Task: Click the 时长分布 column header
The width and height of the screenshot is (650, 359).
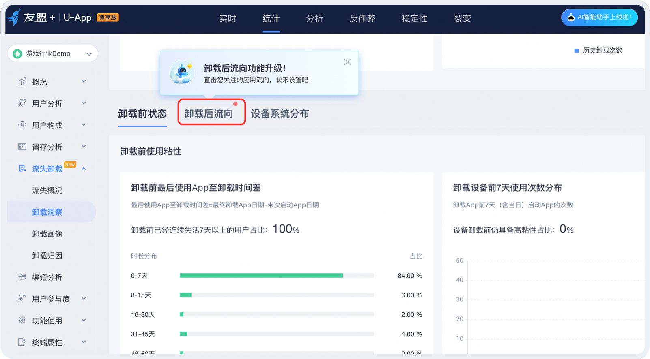Action: coord(144,256)
